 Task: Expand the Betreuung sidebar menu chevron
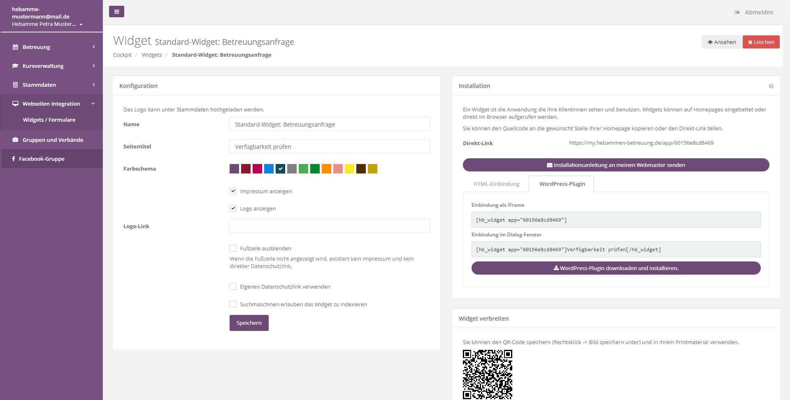click(x=94, y=47)
